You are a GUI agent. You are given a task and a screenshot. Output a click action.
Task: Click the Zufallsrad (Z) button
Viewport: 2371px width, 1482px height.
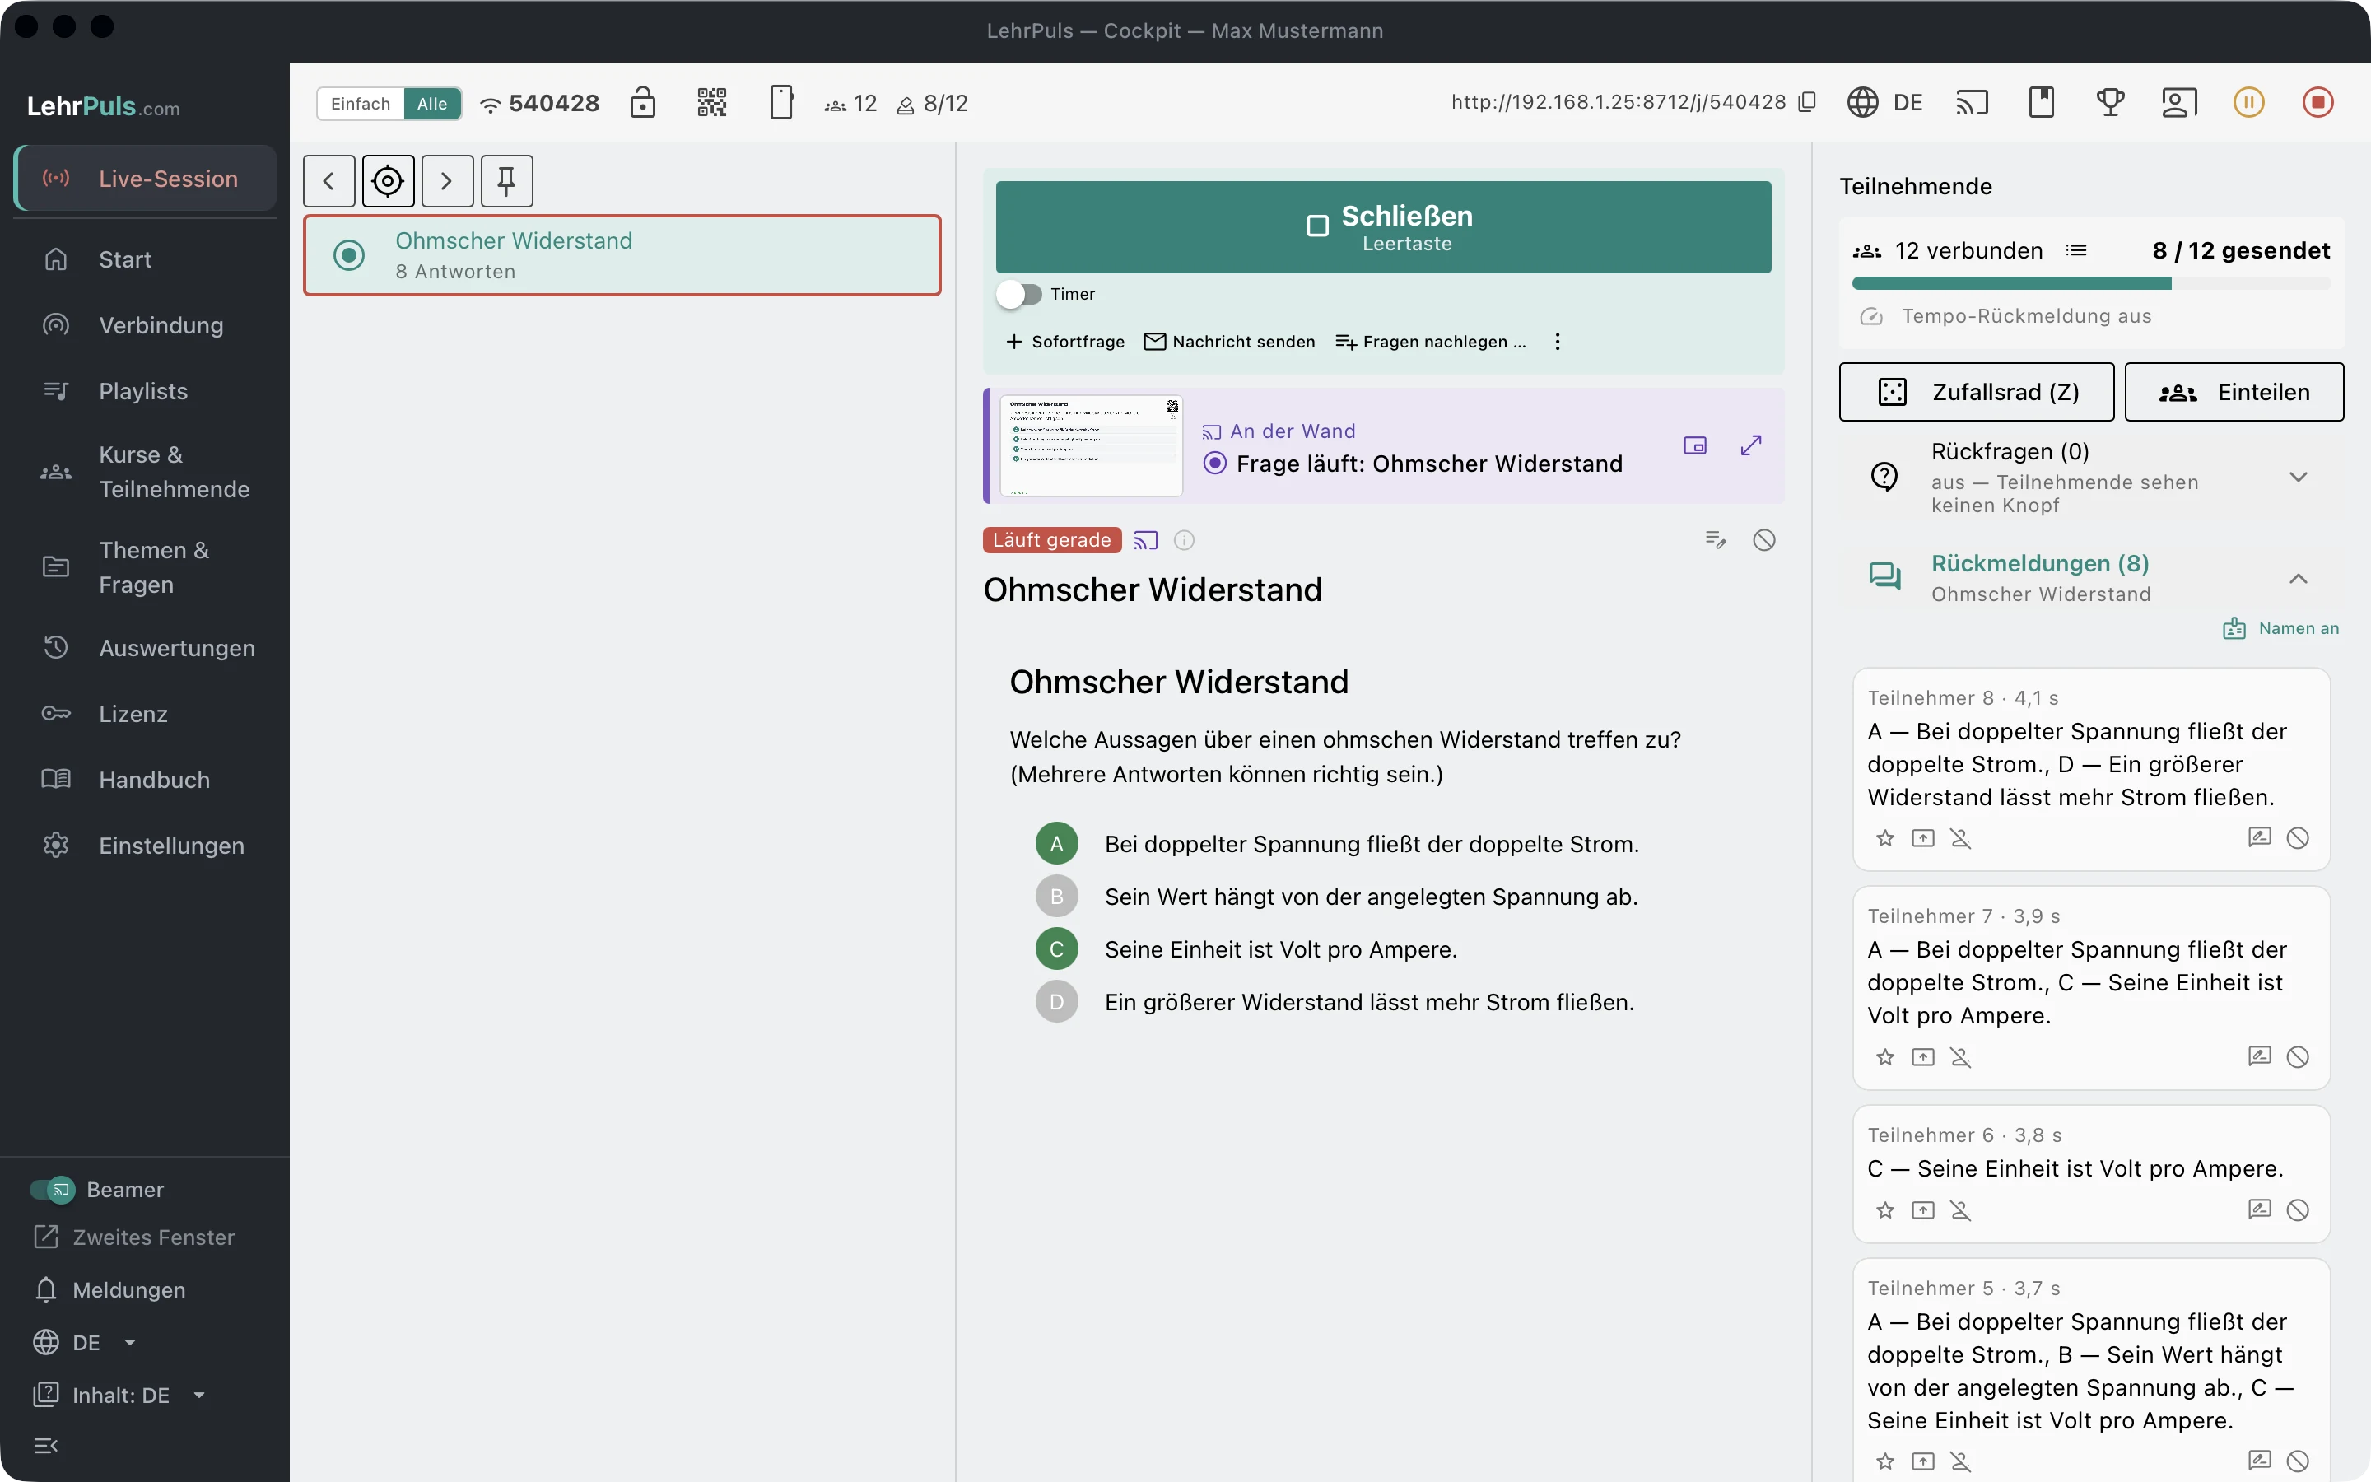click(x=1976, y=392)
